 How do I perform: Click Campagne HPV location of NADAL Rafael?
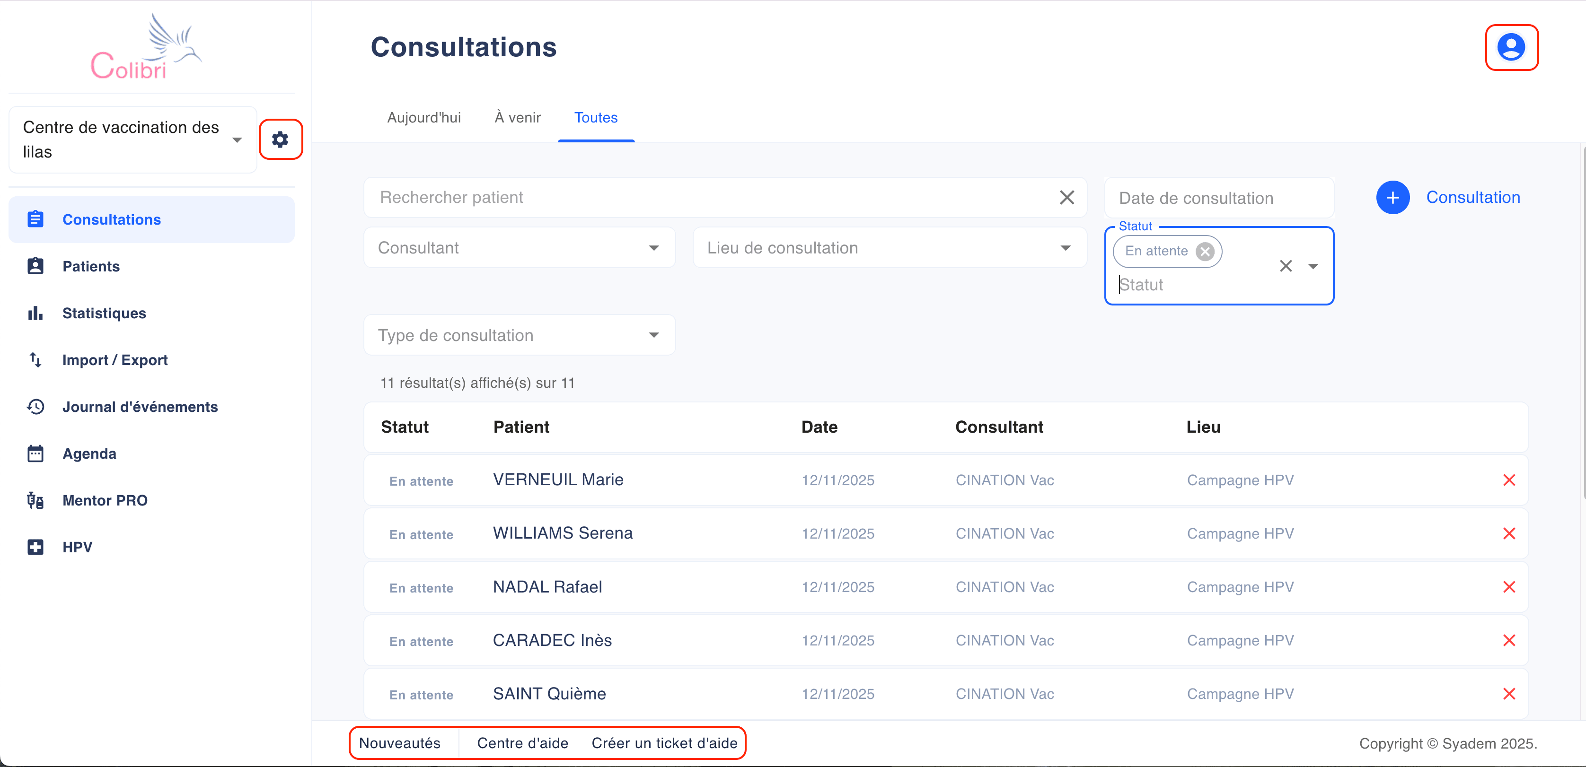1240,587
